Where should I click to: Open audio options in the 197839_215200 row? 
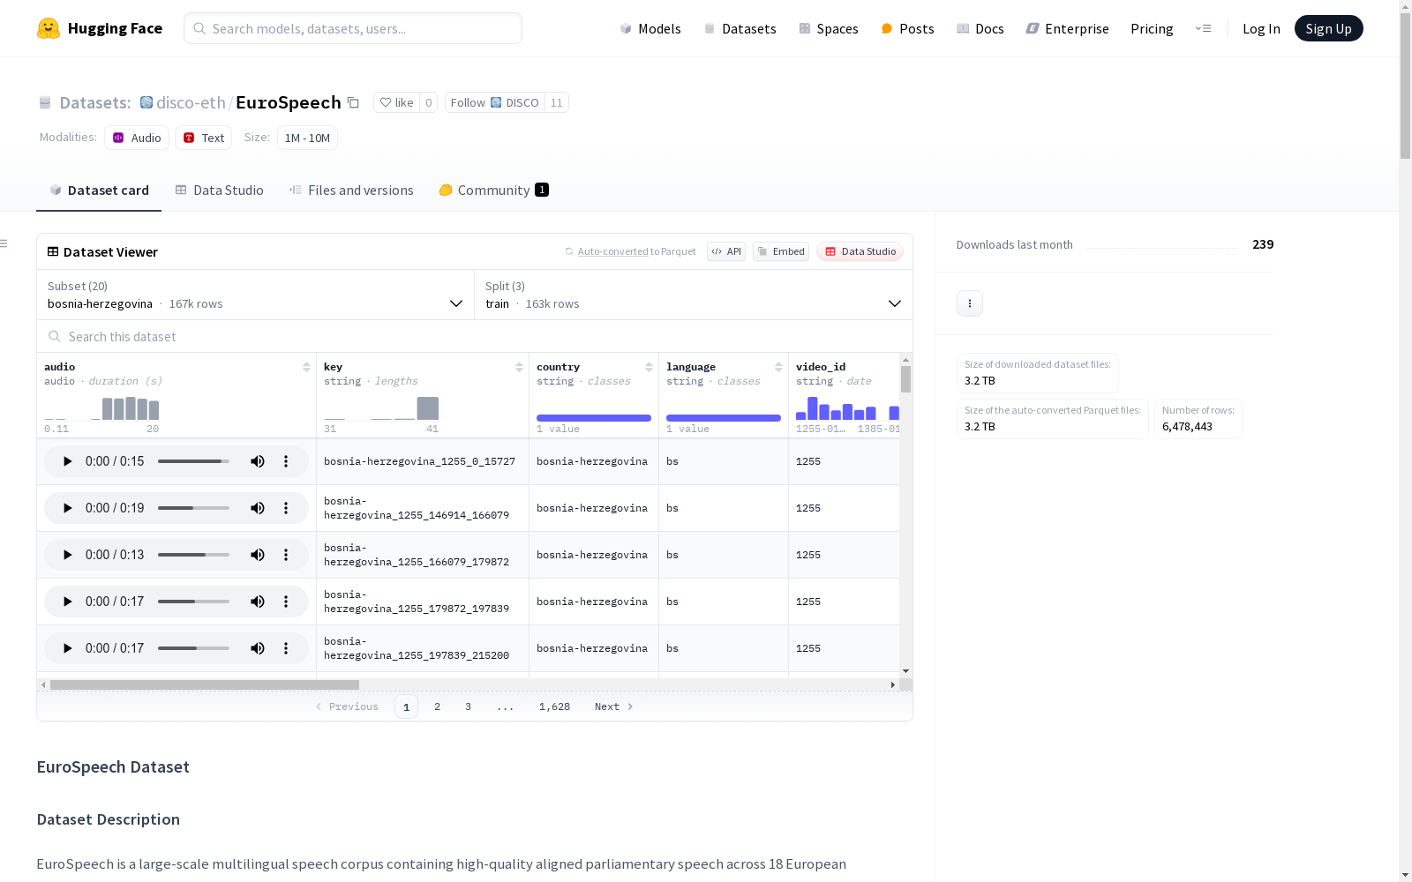(286, 648)
